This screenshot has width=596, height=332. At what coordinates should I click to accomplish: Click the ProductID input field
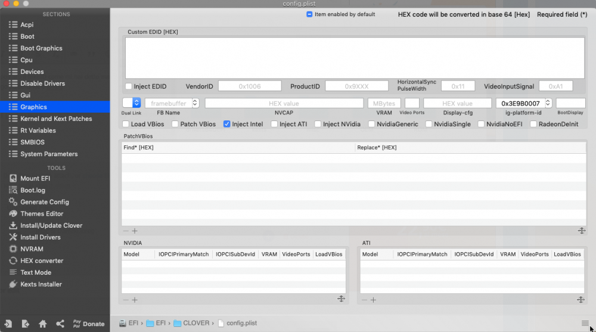point(356,86)
